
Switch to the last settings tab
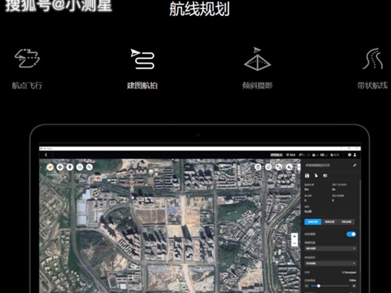tap(346, 222)
